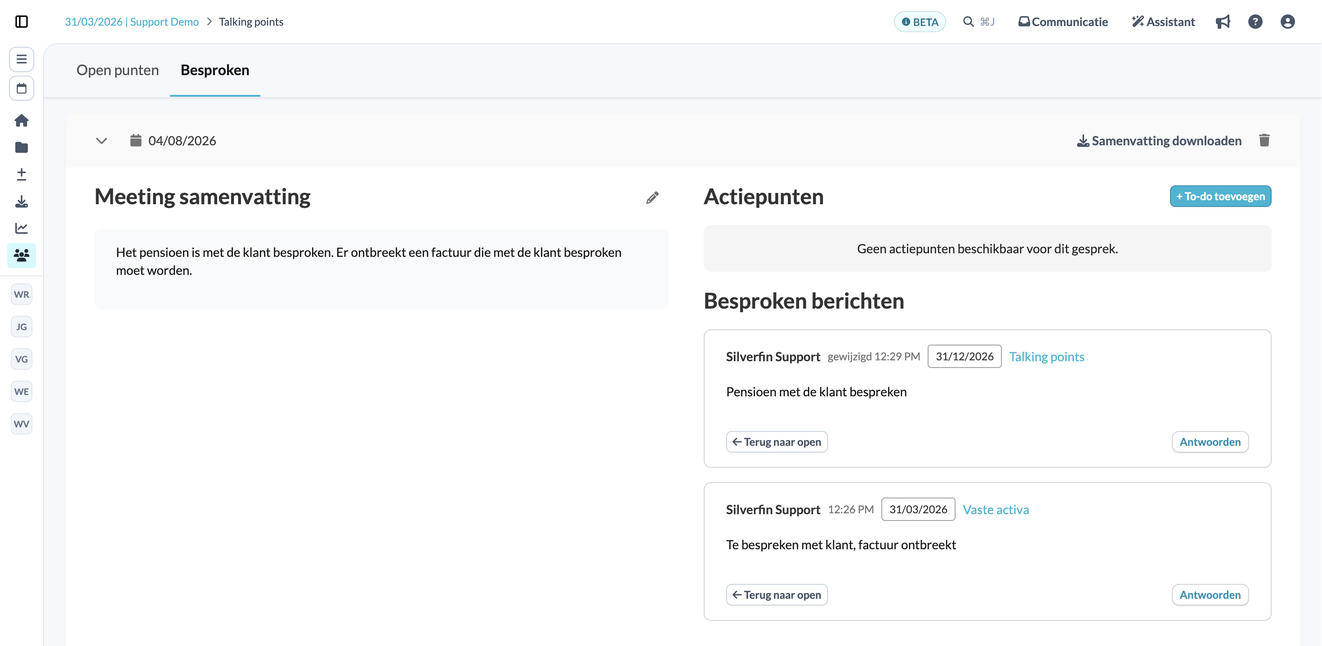This screenshot has height=646, width=1322.
Task: Open the plus-minus adjustments icon
Action: click(22, 174)
